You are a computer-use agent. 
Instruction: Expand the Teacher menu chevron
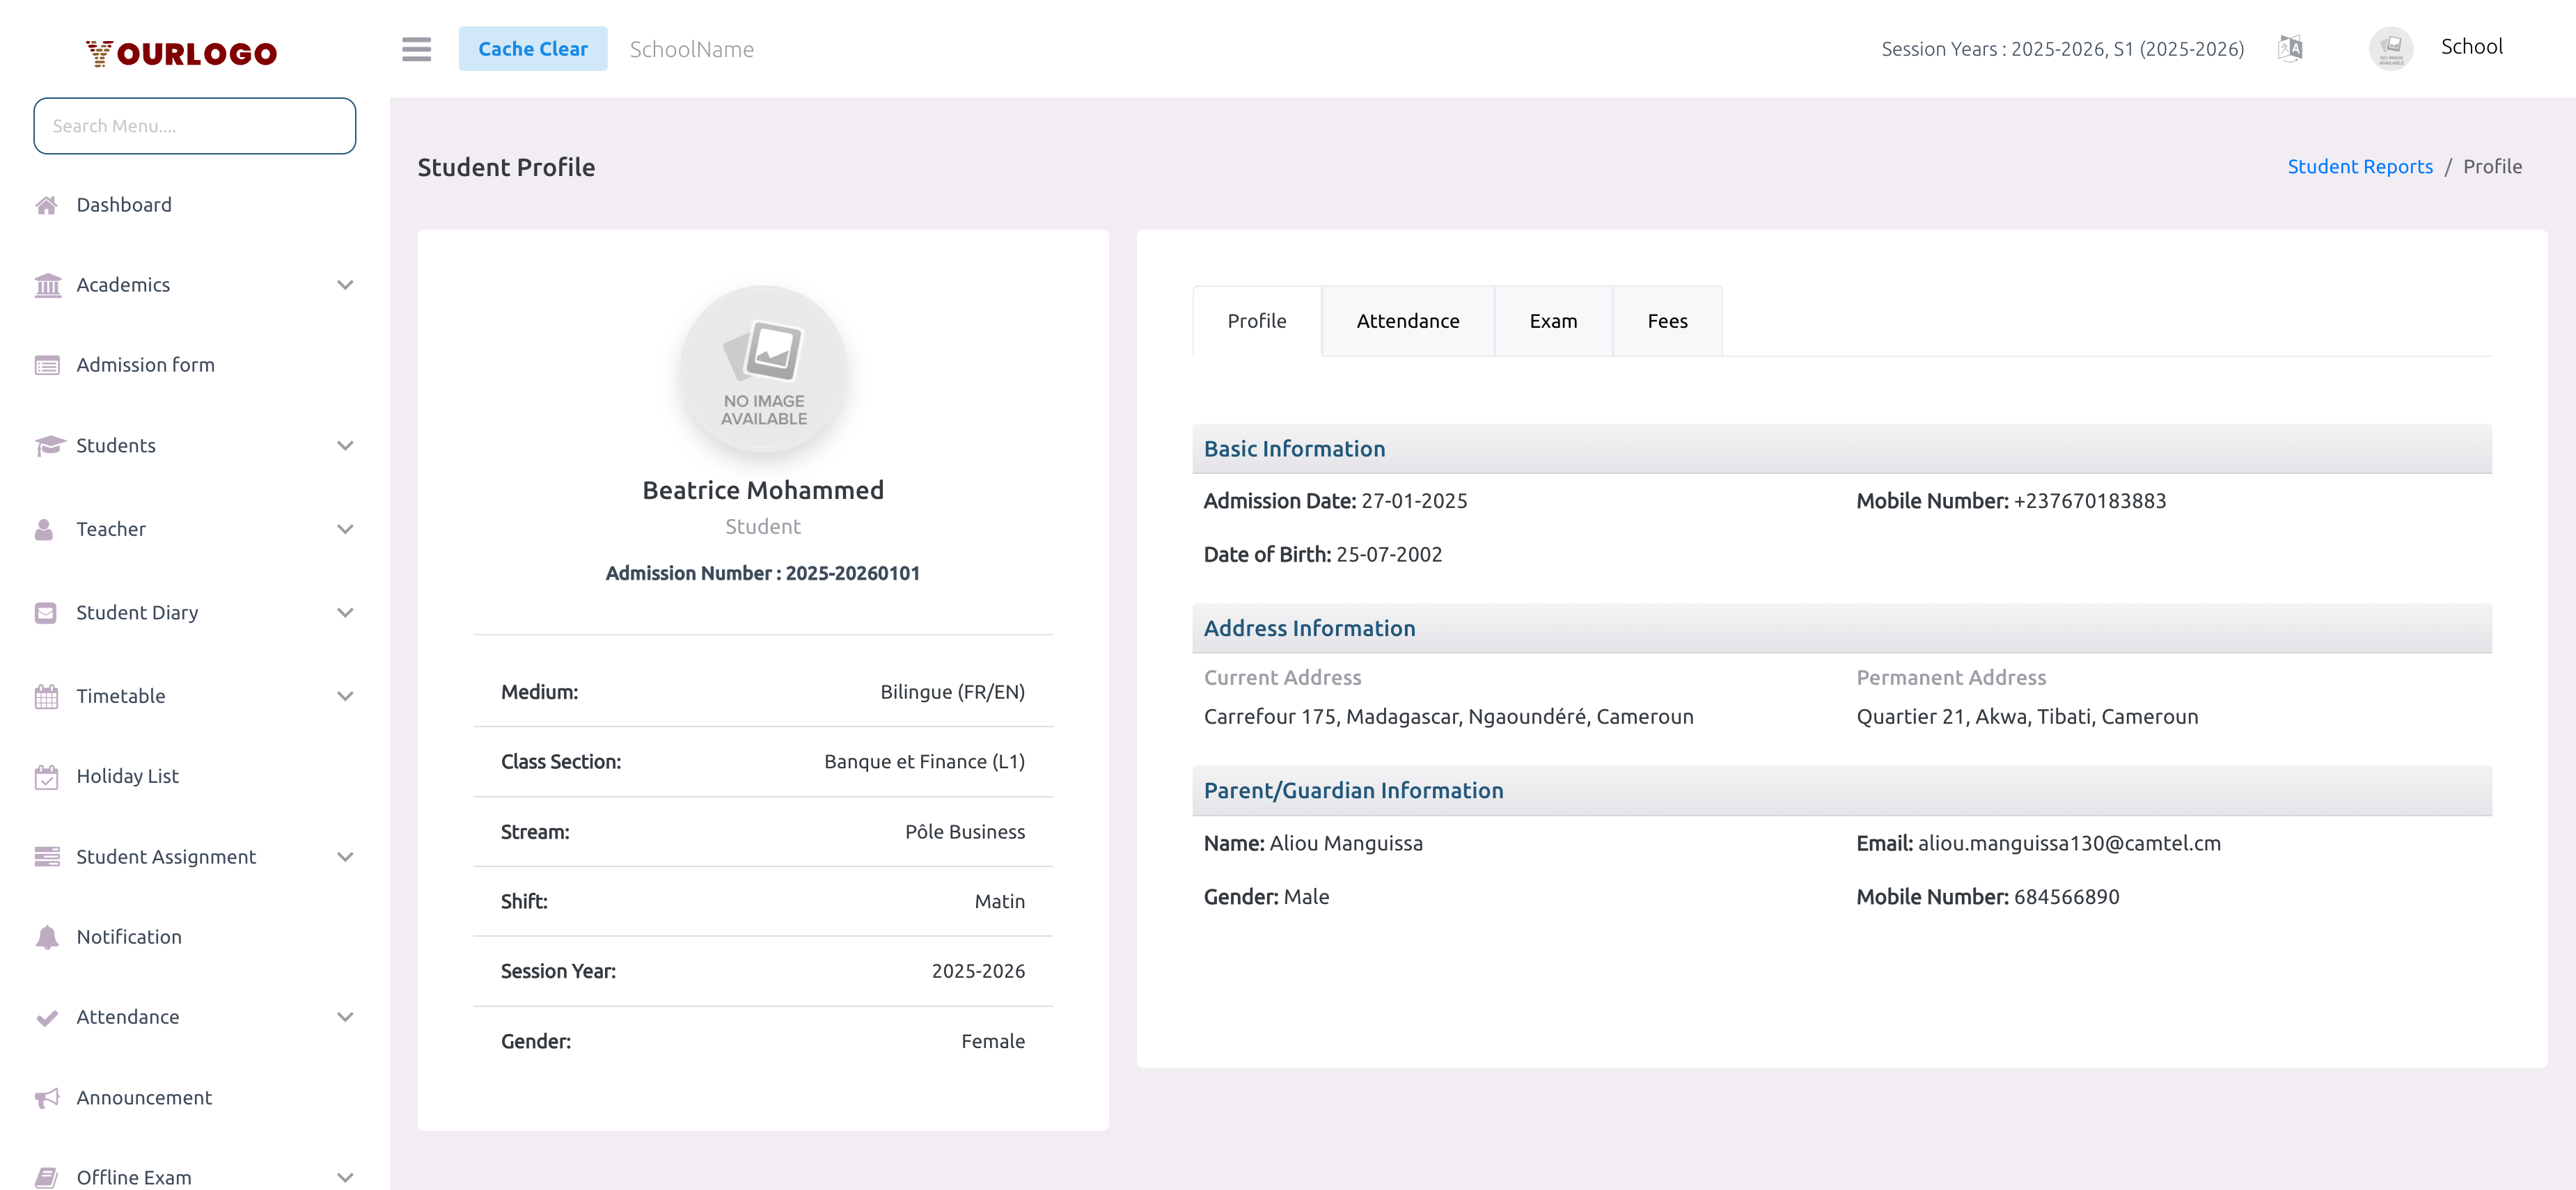tap(345, 529)
